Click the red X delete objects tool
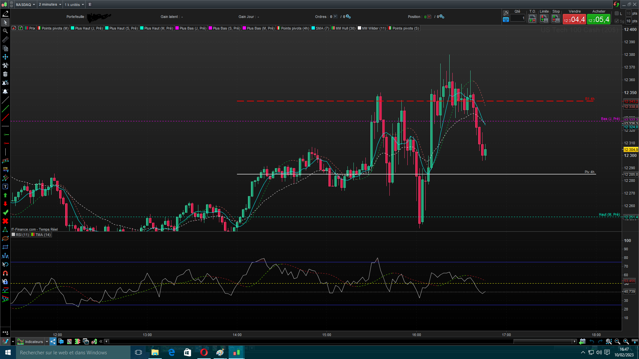Screen dimensions: 639x359 click(5, 221)
